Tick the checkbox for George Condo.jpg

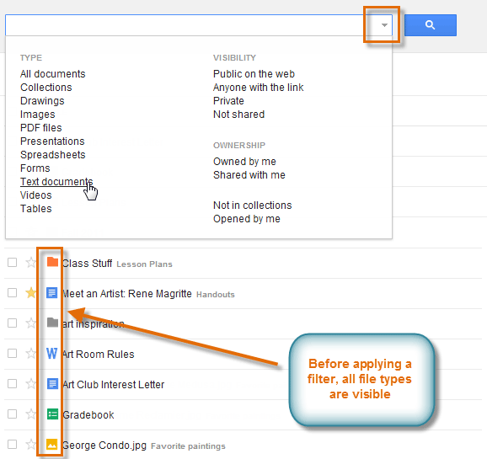[12, 444]
